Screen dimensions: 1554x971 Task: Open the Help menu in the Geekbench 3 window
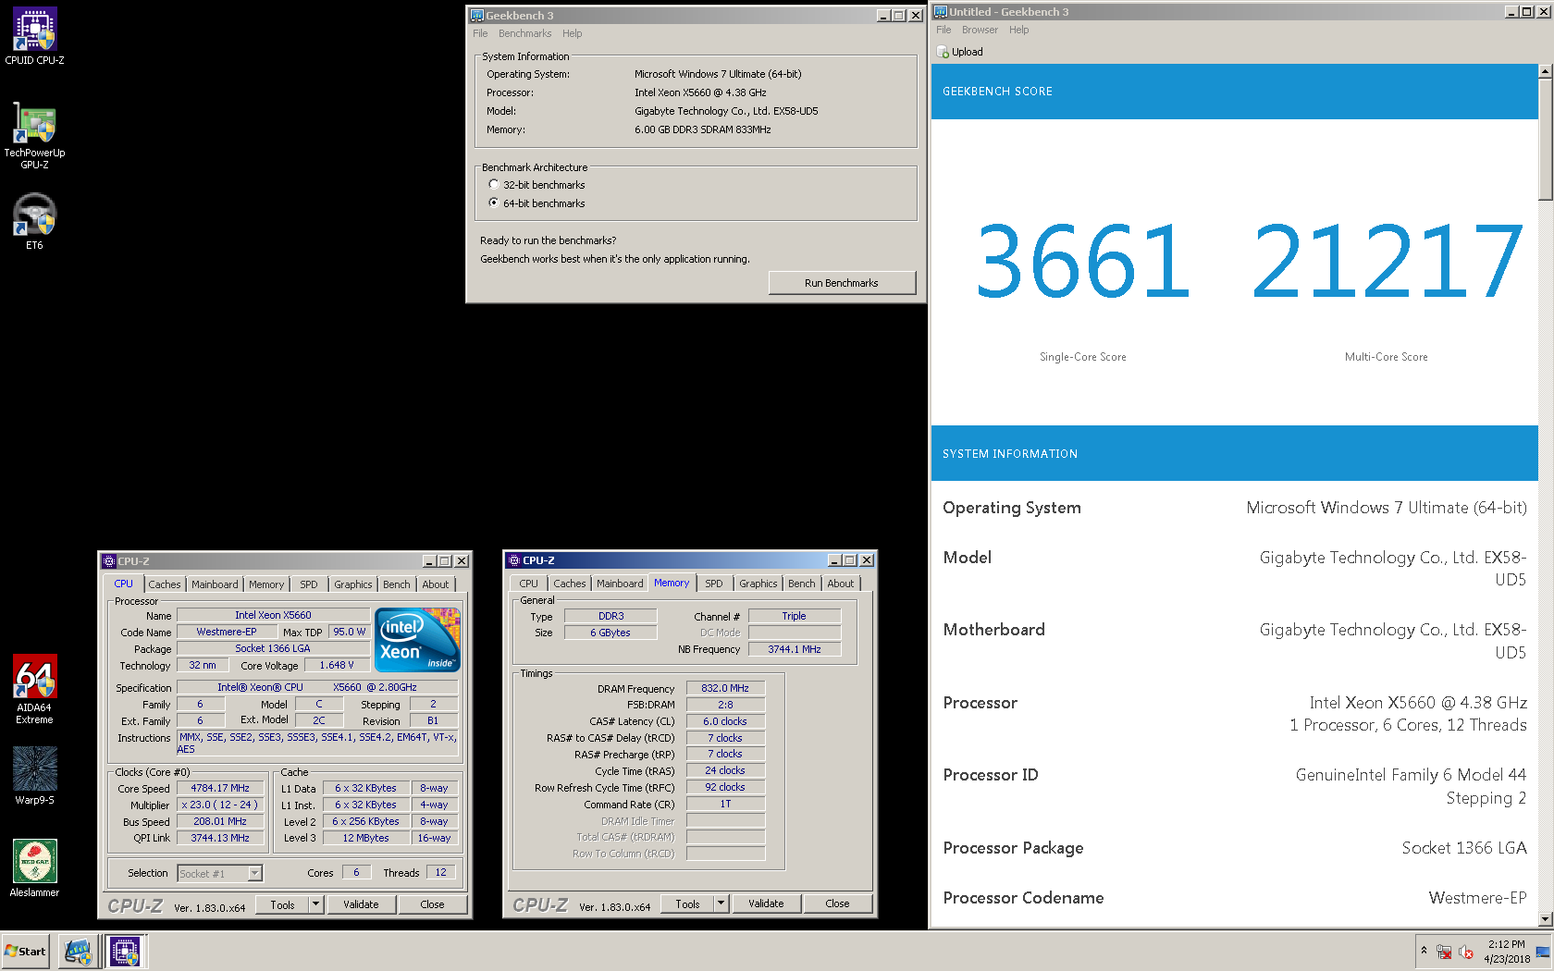[573, 33]
